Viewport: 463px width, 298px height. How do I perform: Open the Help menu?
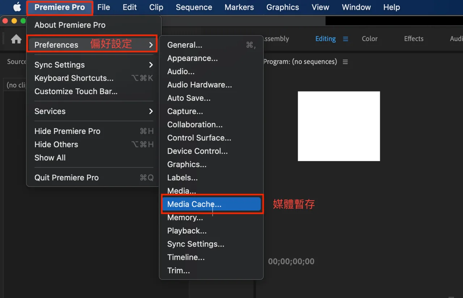click(391, 7)
